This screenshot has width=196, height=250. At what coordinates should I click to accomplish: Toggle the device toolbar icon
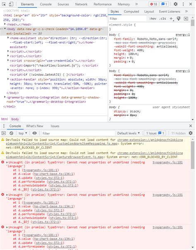coord(11,4)
